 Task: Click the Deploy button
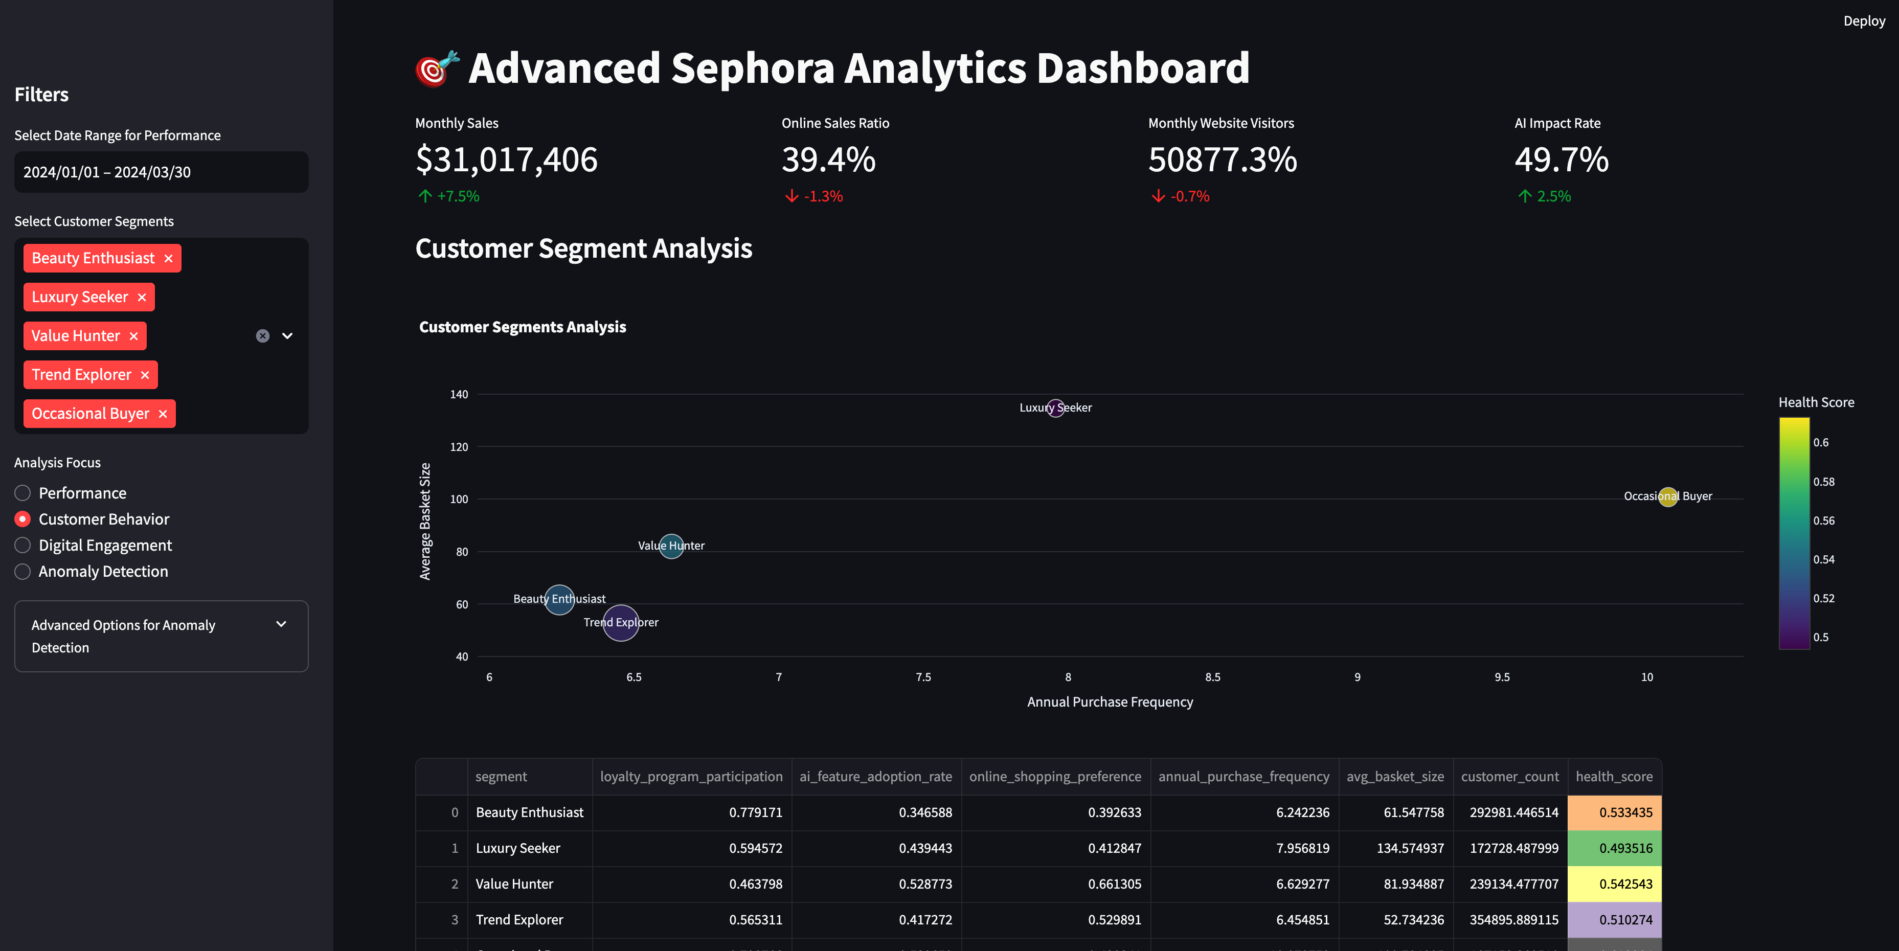[1864, 21]
